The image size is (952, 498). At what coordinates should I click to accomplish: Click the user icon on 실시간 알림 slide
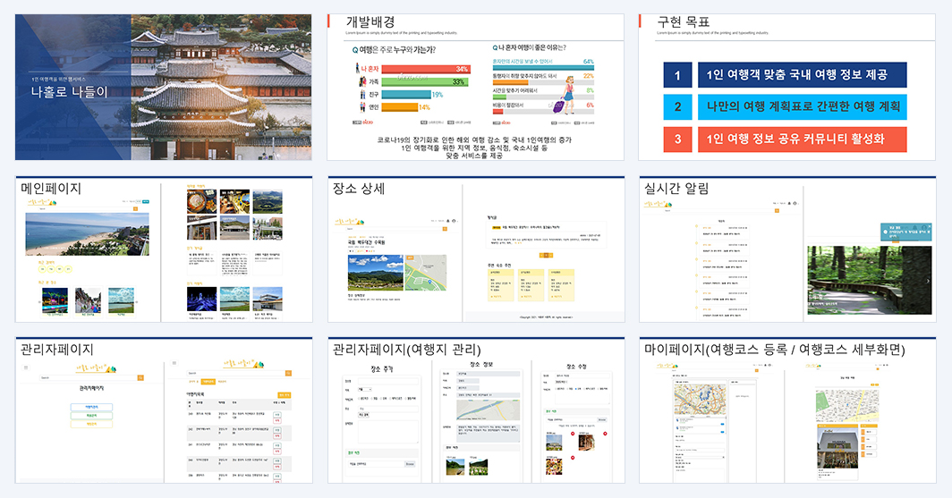tap(795, 203)
